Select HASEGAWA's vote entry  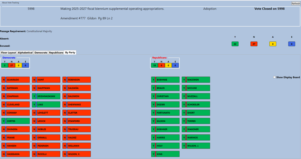click(x=16, y=154)
